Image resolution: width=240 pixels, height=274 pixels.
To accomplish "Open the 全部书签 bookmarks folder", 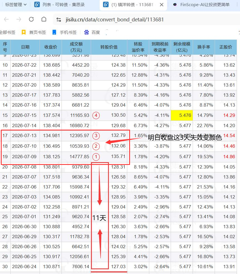I will (8, 32).
